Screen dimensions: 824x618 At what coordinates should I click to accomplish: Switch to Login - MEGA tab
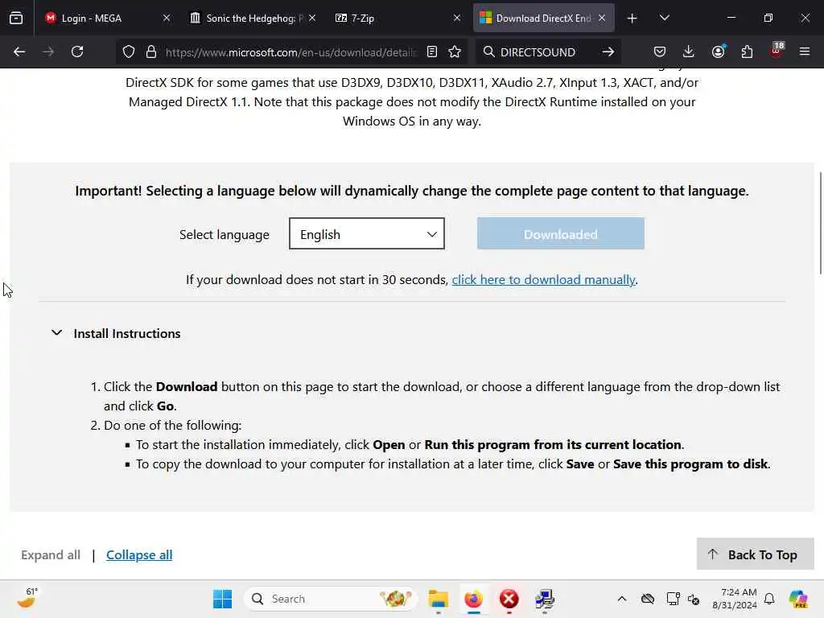108,18
